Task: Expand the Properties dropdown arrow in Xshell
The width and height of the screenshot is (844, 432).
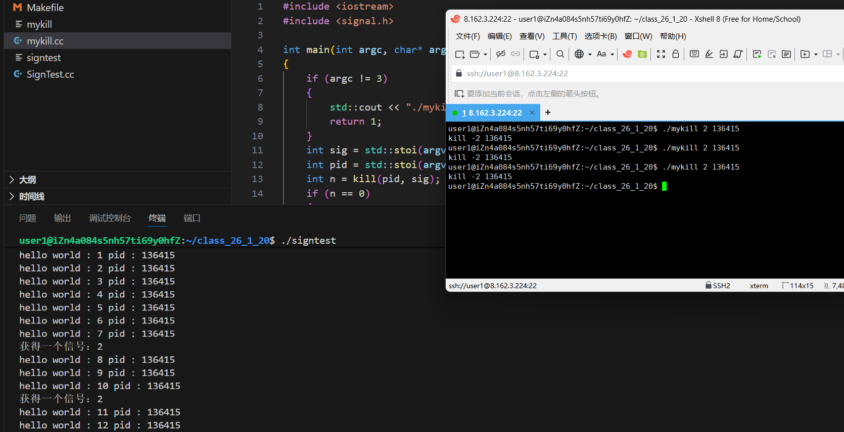Action: 545,54
